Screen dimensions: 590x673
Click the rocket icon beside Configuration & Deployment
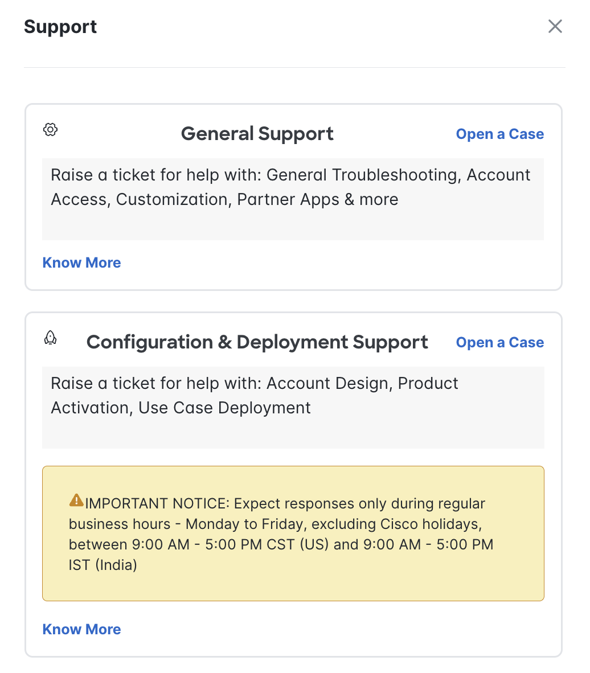pyautogui.click(x=50, y=338)
